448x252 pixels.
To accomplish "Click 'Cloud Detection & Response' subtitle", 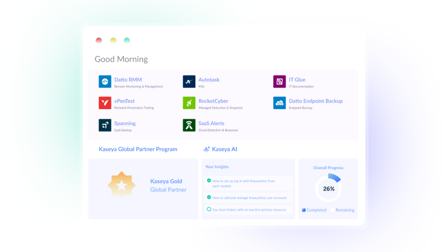I will pos(218,130).
